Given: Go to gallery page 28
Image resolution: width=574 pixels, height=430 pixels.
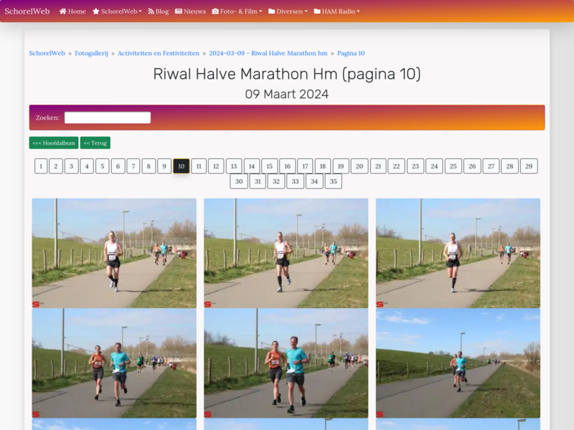Looking at the screenshot, I should tap(509, 166).
